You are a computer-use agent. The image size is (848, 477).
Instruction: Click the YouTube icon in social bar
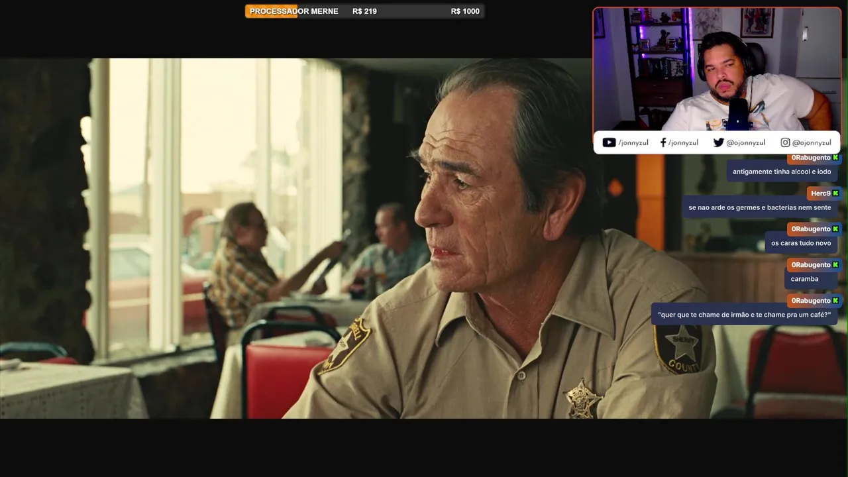pyautogui.click(x=609, y=142)
